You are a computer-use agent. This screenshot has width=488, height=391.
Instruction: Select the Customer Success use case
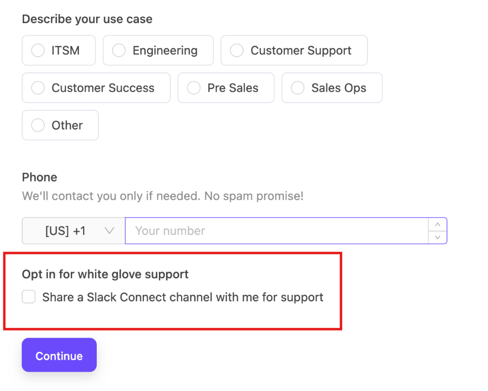tap(96, 87)
